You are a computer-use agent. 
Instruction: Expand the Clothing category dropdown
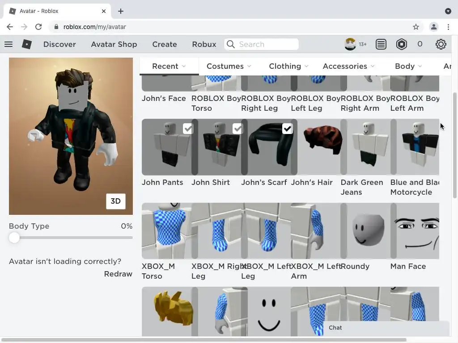288,66
